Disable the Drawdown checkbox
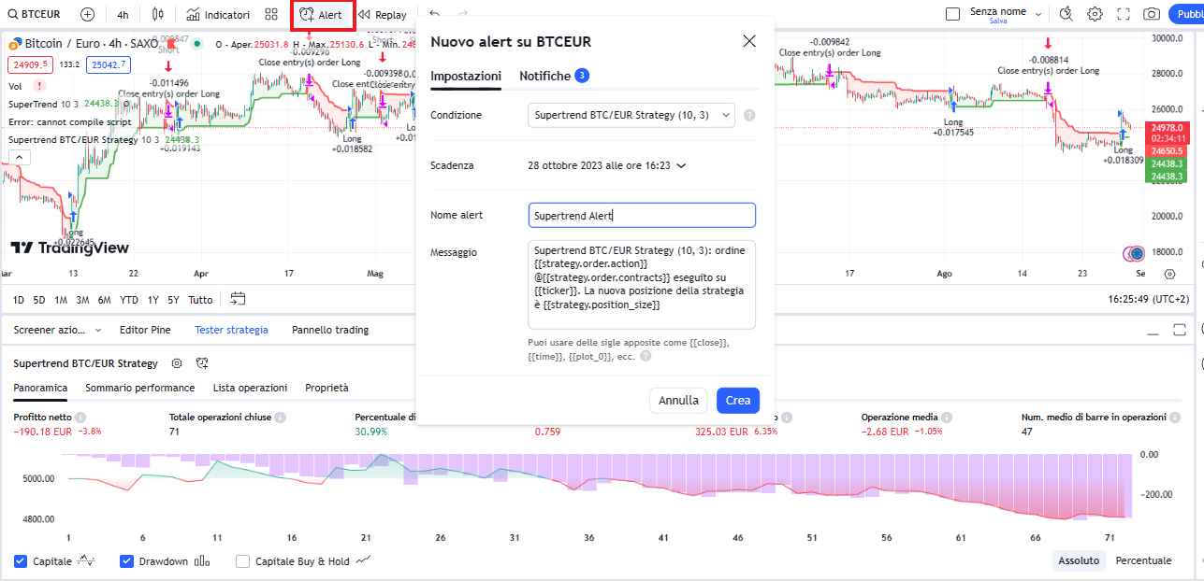The image size is (1204, 581). click(126, 560)
